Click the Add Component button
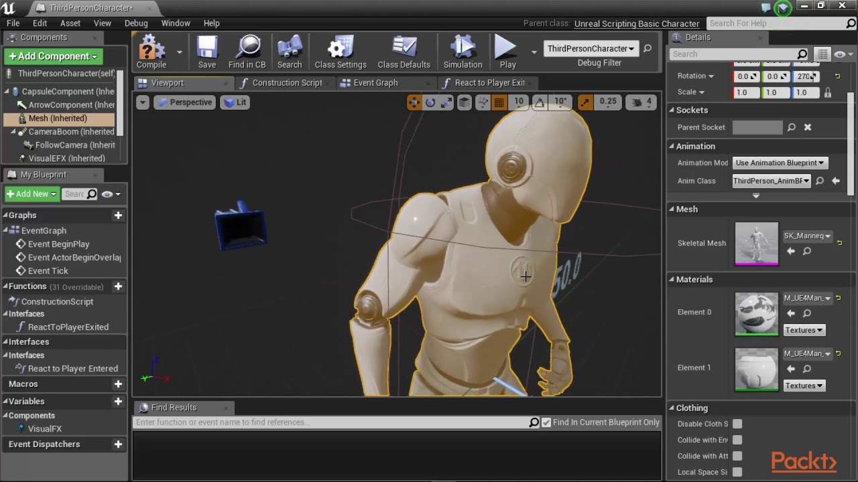This screenshot has width=858, height=482. click(x=53, y=56)
